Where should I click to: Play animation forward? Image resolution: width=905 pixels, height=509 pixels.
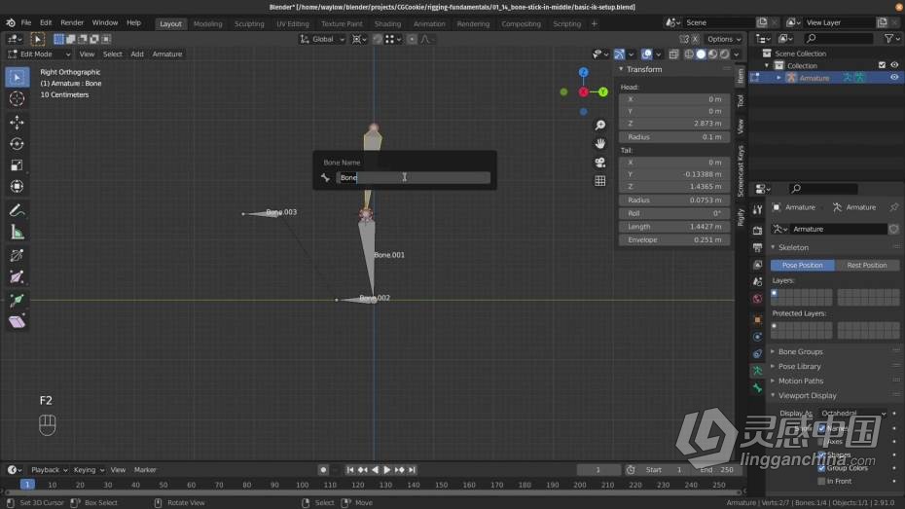click(387, 470)
